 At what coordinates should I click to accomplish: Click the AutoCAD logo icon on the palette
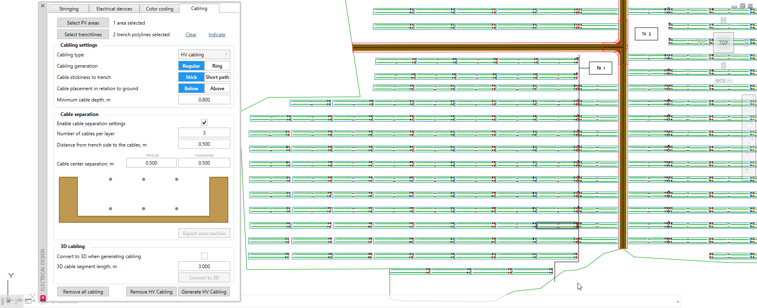(43, 298)
